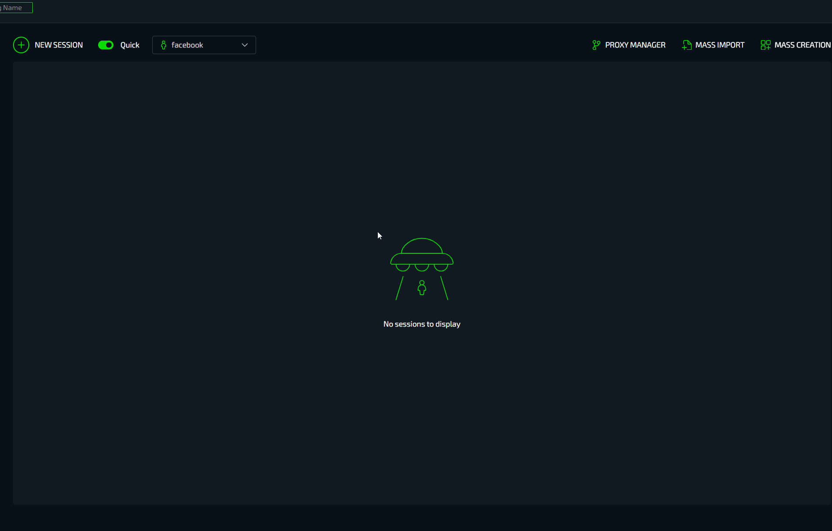Screen dimensions: 832x531
Task: Click the UFO's dome top
Action: tap(421, 245)
